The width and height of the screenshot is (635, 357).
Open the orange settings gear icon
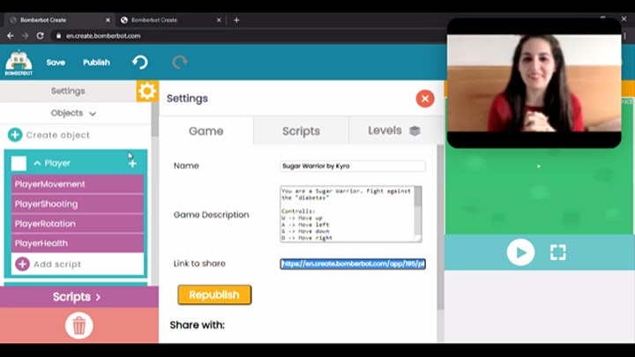click(x=147, y=91)
